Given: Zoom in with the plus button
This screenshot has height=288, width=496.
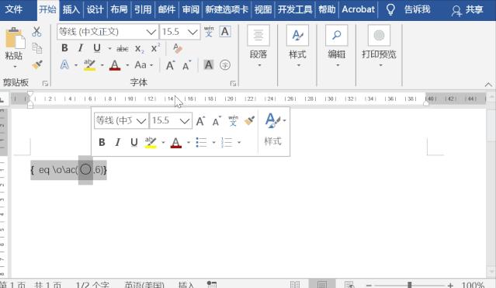Looking at the screenshot, I should click(450, 285).
